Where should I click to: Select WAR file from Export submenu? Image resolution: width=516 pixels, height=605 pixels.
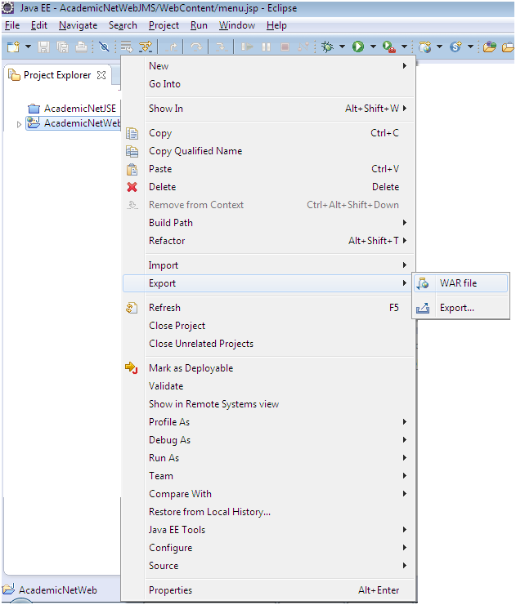458,283
